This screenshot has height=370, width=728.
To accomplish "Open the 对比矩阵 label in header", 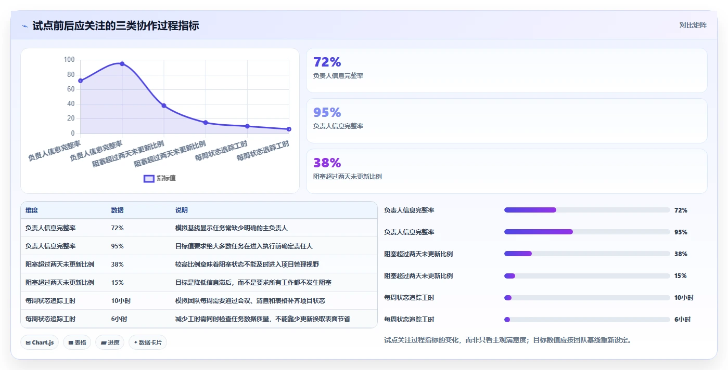I will click(x=693, y=25).
